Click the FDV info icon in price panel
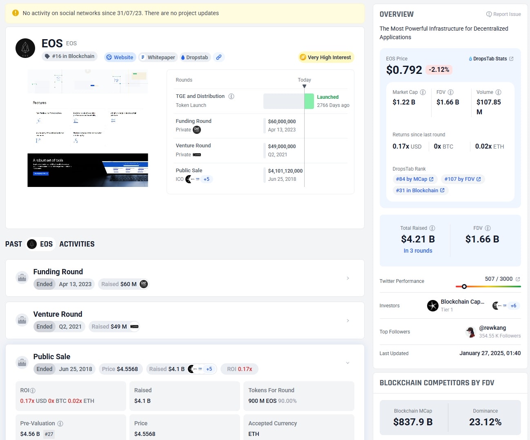This screenshot has height=440, width=530. [x=450, y=92]
